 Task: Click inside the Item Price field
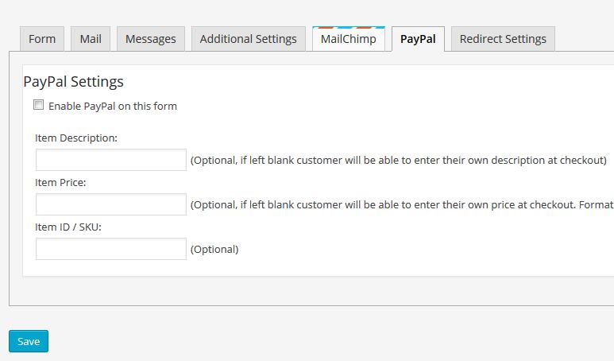(111, 204)
